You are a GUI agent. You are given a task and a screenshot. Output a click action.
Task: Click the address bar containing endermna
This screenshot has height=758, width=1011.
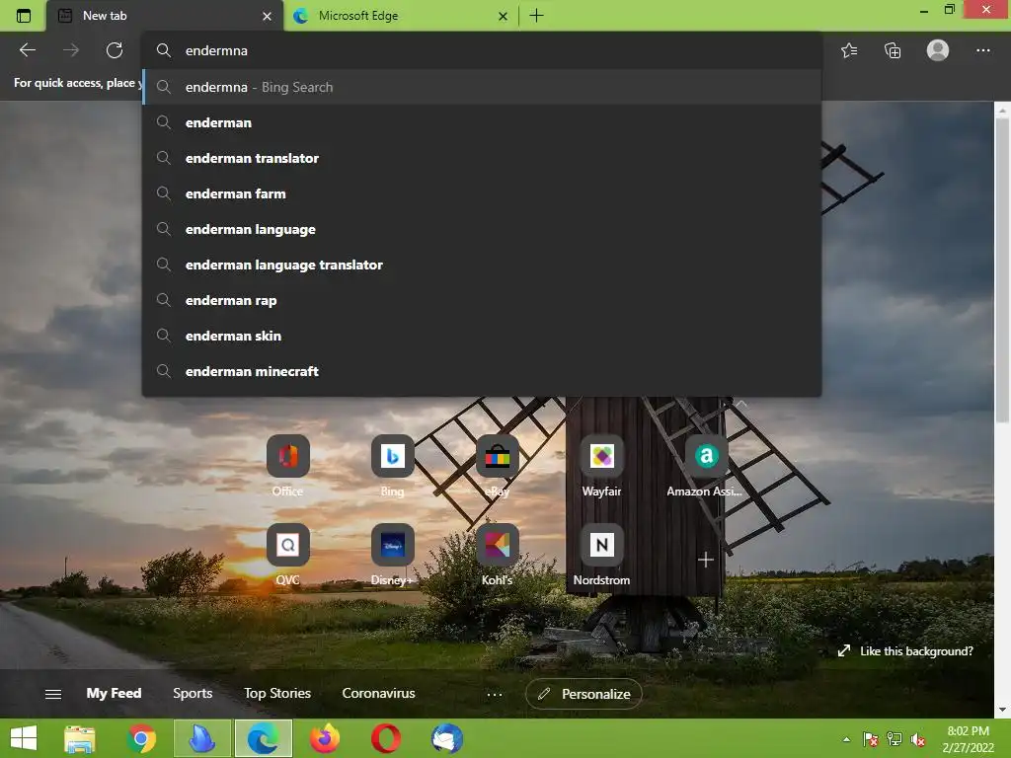pyautogui.click(x=482, y=50)
